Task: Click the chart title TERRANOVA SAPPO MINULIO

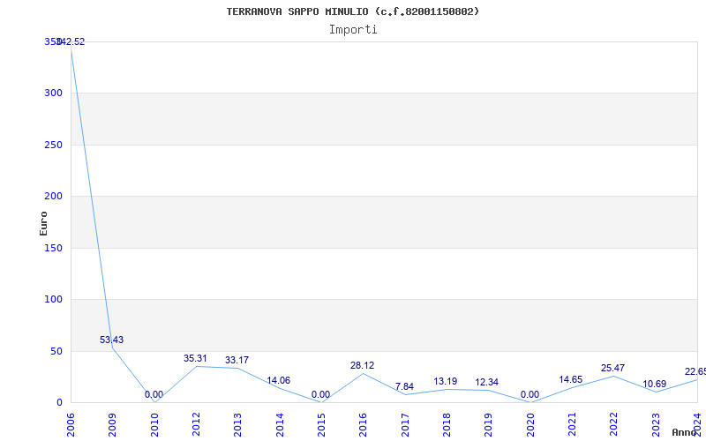Action: tap(352, 11)
